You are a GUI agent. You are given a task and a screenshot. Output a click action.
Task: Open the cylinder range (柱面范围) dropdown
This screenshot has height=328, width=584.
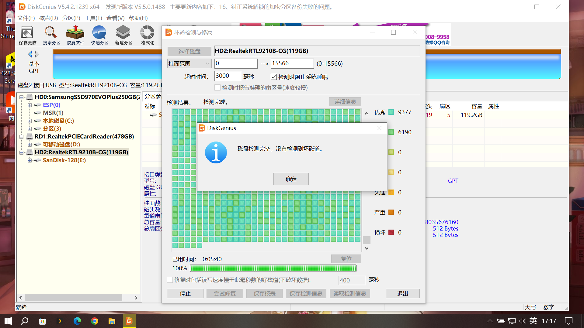click(x=189, y=64)
